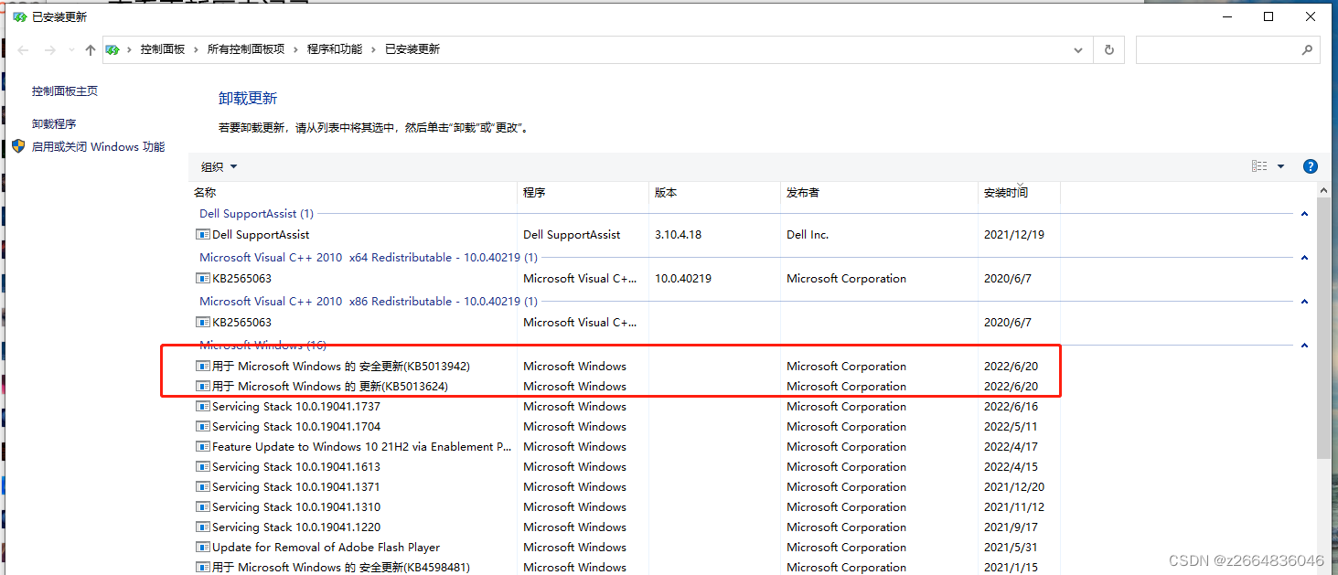Screen dimensions: 1338x575
Task: Collapse the Dell SupportAssist group
Action: tap(1304, 214)
